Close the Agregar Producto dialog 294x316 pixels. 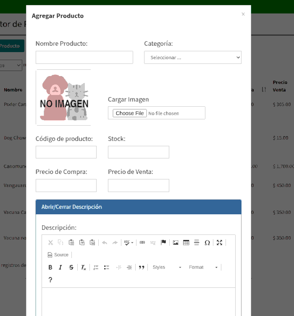243,14
